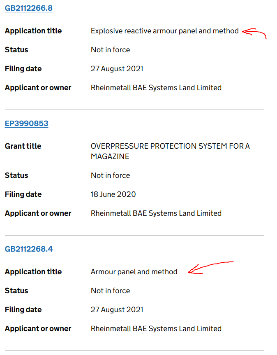Screen dimensions: 277x355
Task: Click the red arrow beside the Explosive reactive armour title
Action: click(254, 33)
